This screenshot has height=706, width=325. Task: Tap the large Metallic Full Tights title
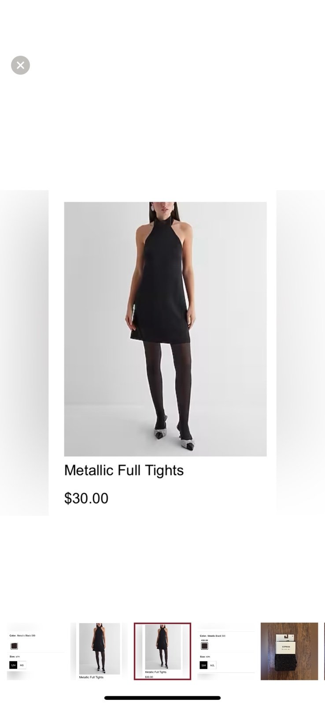(x=124, y=470)
